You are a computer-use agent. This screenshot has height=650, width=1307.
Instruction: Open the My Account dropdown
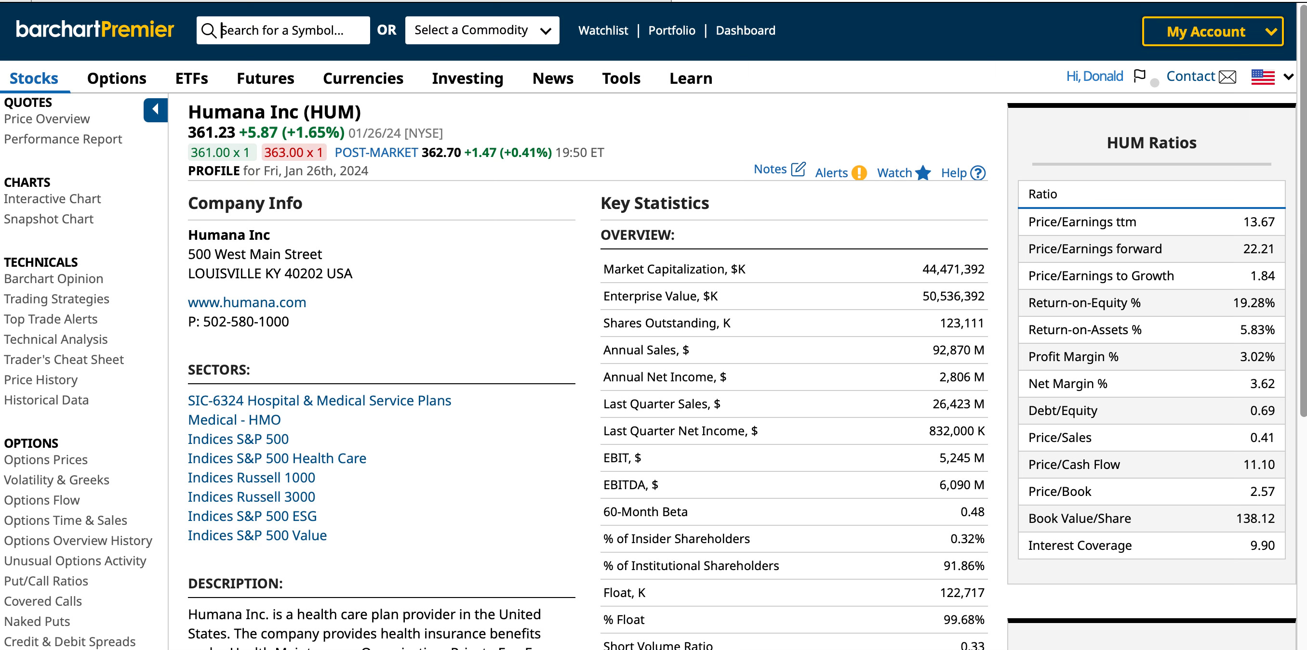[x=1213, y=31]
